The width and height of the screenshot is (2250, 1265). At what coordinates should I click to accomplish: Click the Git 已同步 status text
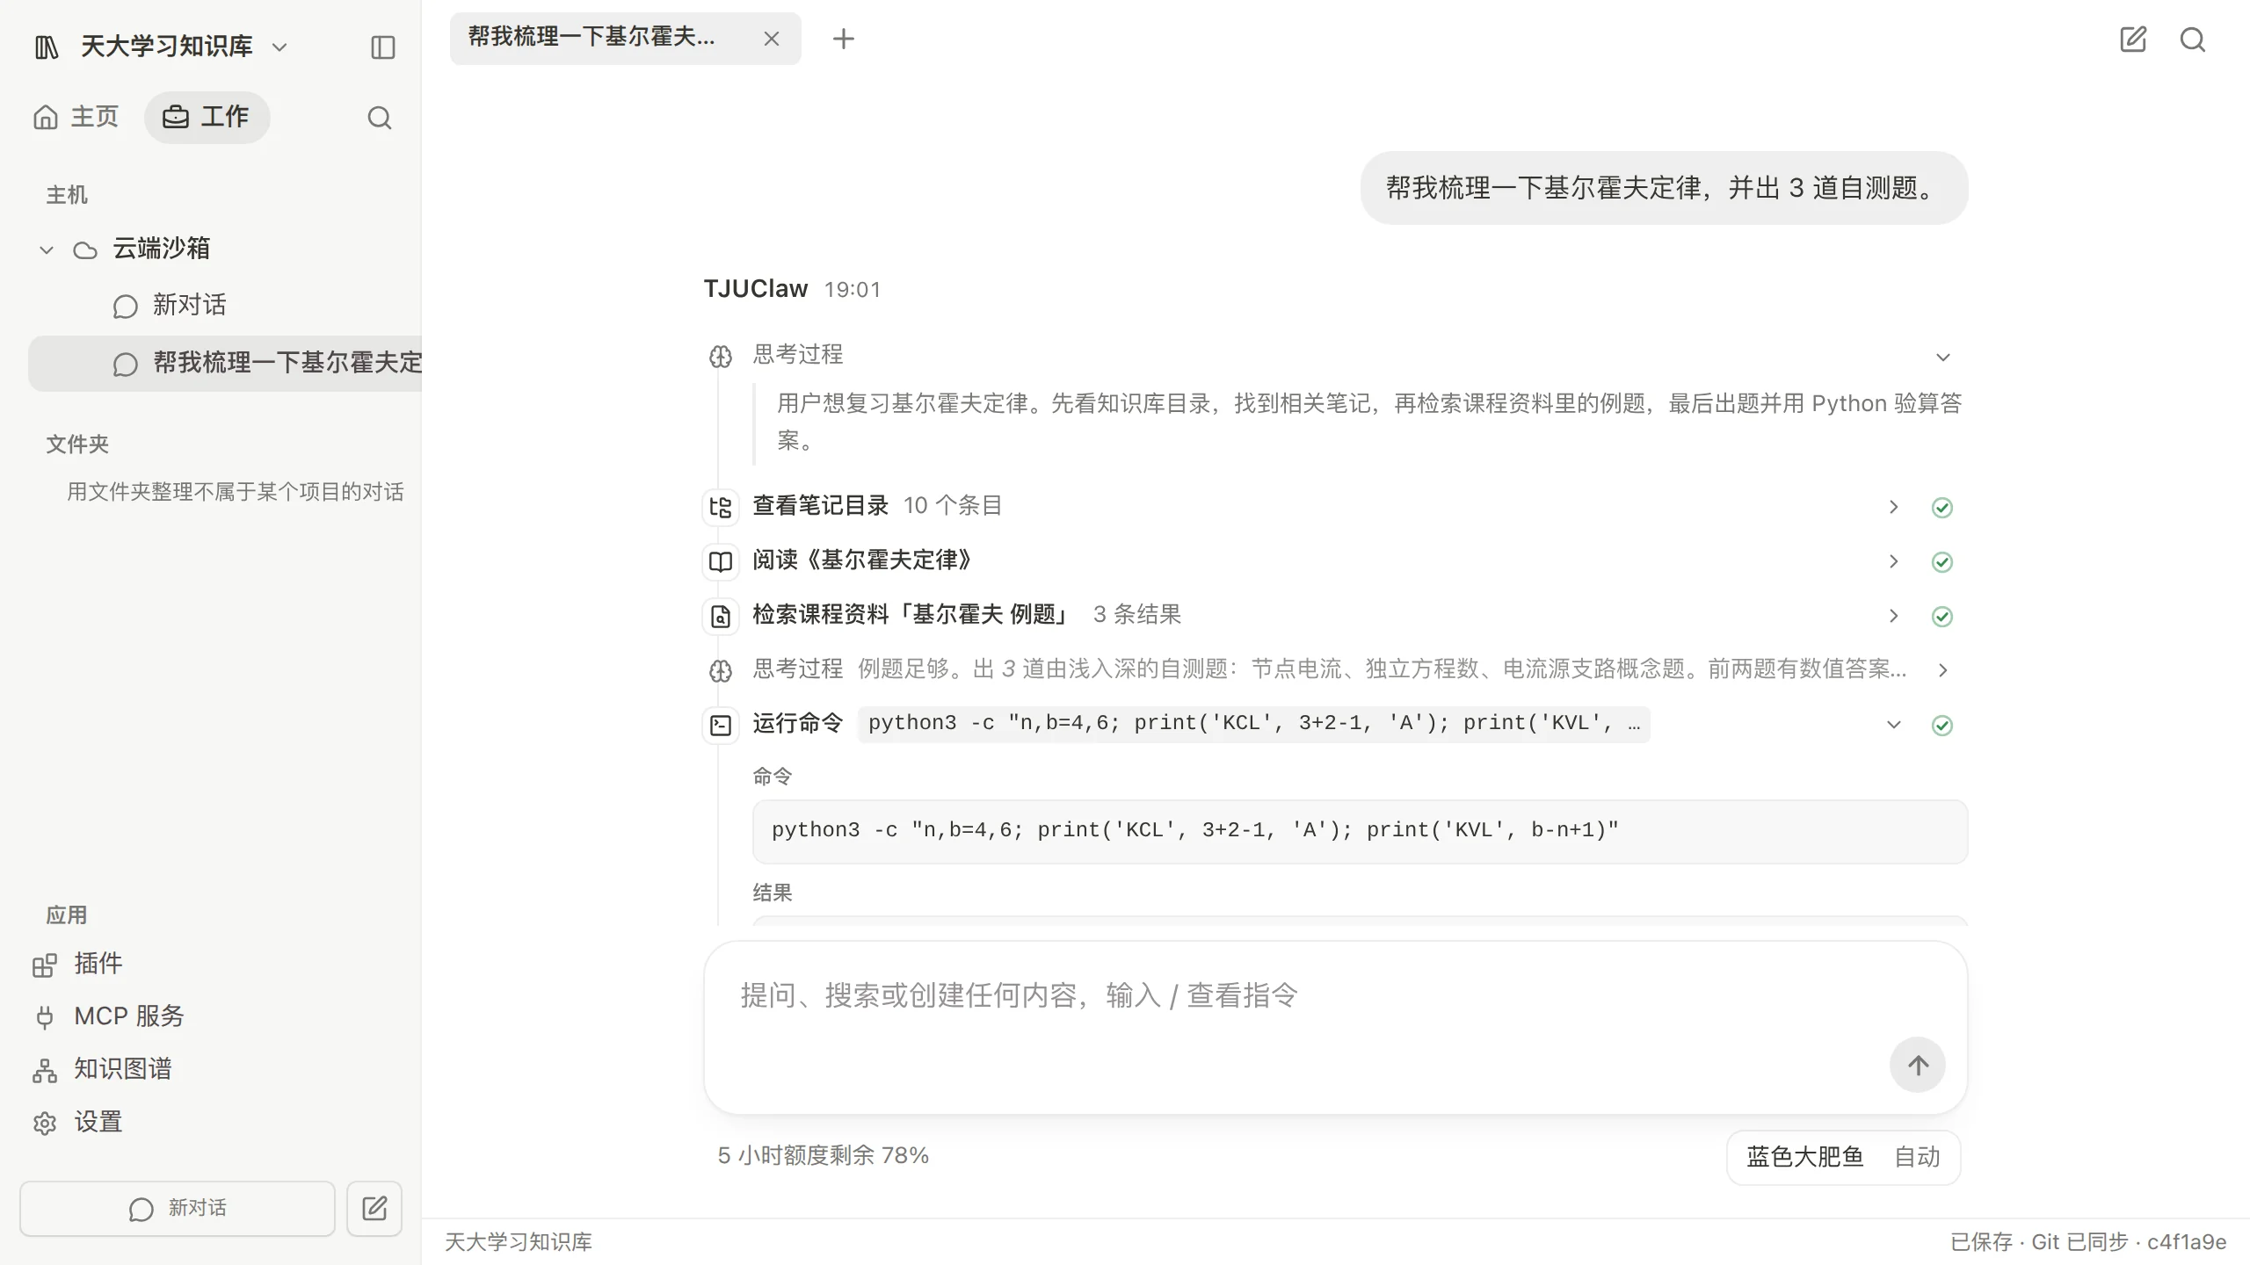(x=2079, y=1242)
